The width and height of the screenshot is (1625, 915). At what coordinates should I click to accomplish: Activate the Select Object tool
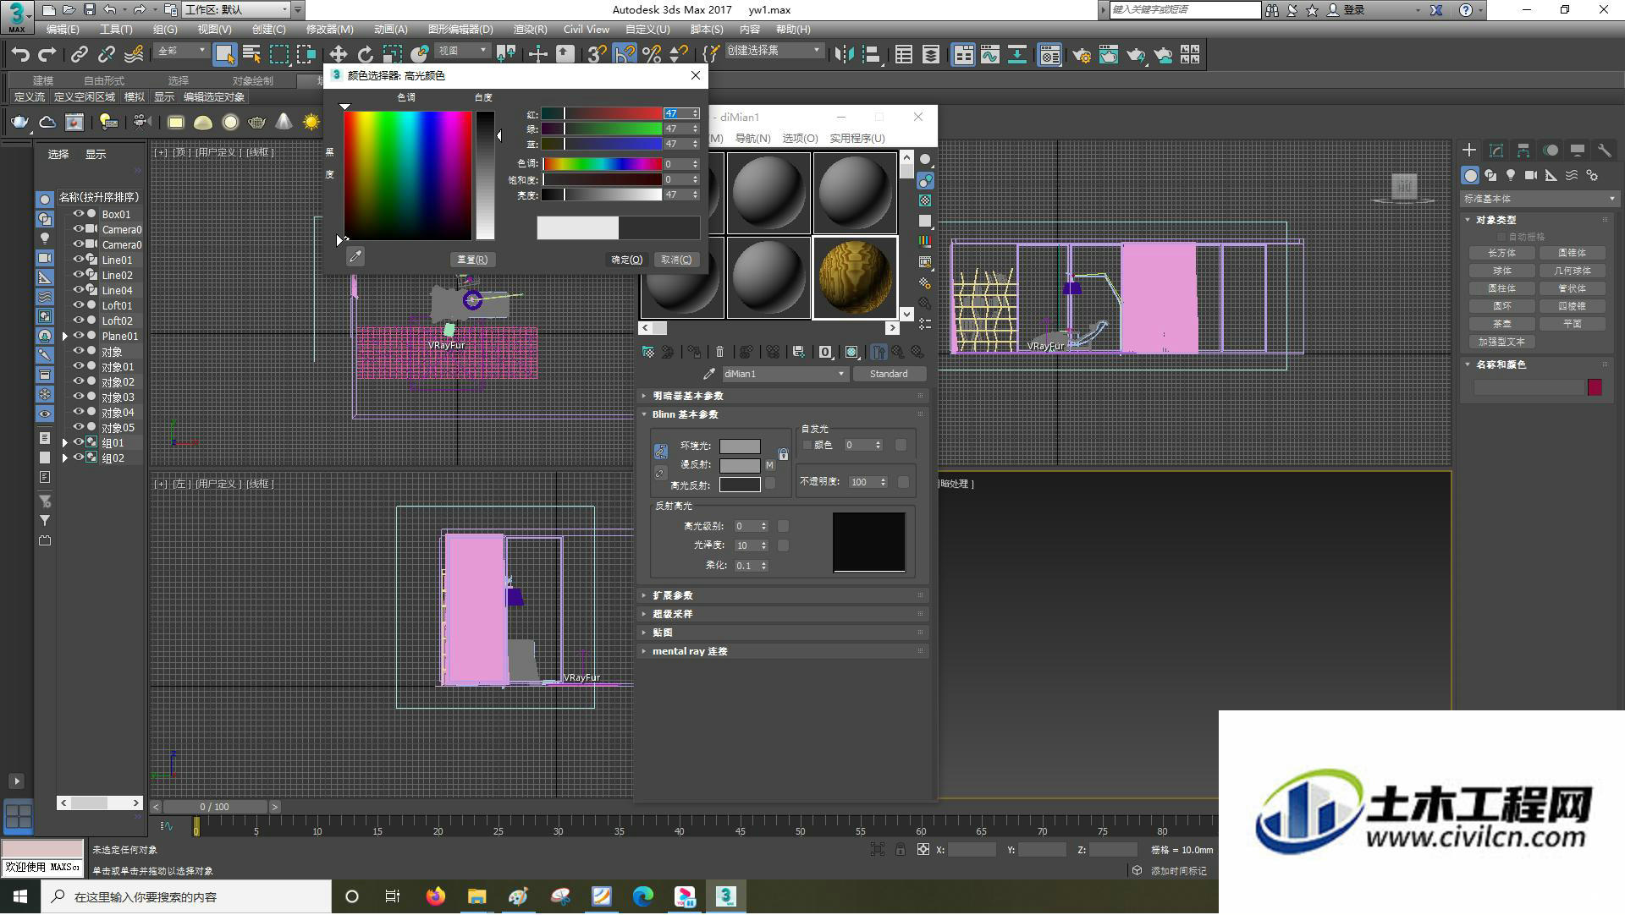pyautogui.click(x=224, y=55)
